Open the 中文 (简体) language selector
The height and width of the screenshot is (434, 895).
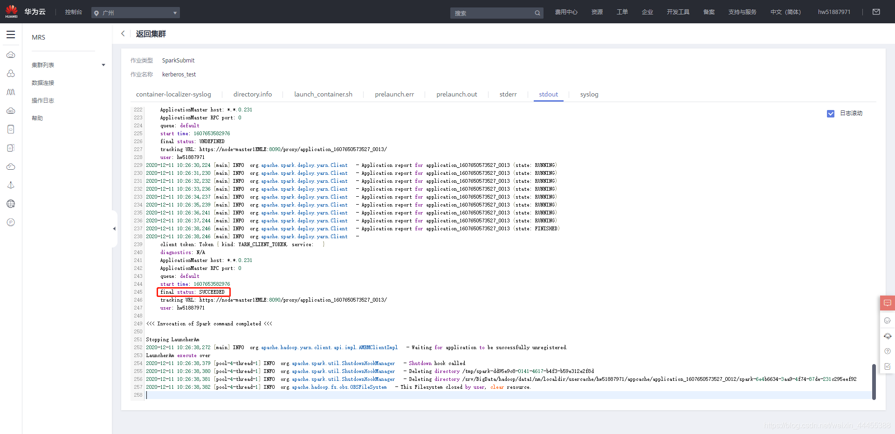[785, 12]
